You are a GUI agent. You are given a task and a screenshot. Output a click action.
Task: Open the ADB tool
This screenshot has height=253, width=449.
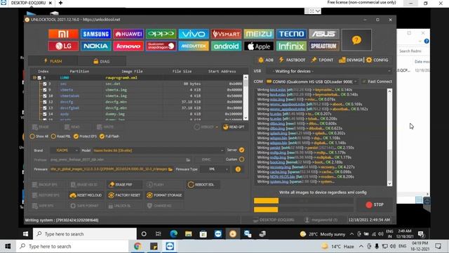pos(266,60)
